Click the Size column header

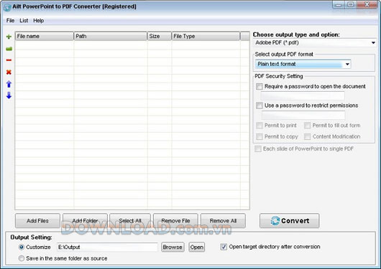pyautogui.click(x=160, y=36)
